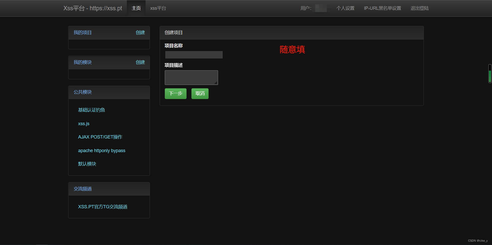
Task: Open the 我的模块 panel heading
Action: point(83,62)
